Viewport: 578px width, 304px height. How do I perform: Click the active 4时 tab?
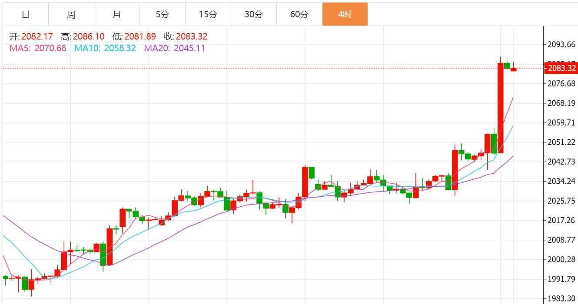[345, 14]
